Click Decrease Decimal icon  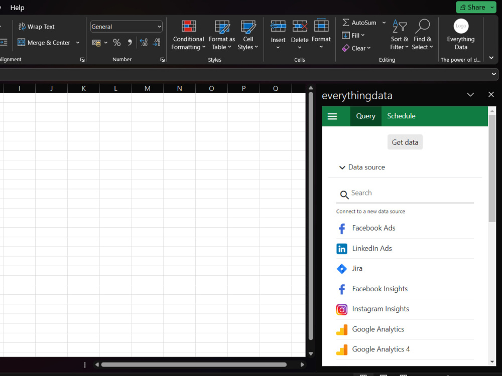click(x=157, y=43)
